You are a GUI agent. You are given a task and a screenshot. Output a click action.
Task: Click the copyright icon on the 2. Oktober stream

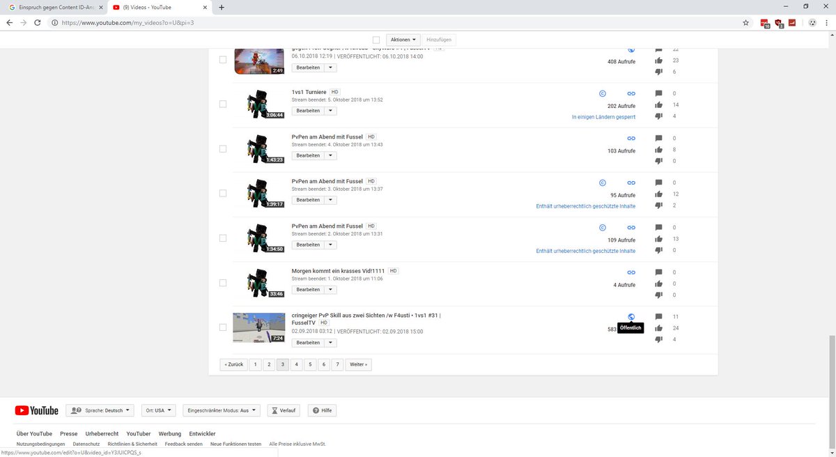pos(603,227)
